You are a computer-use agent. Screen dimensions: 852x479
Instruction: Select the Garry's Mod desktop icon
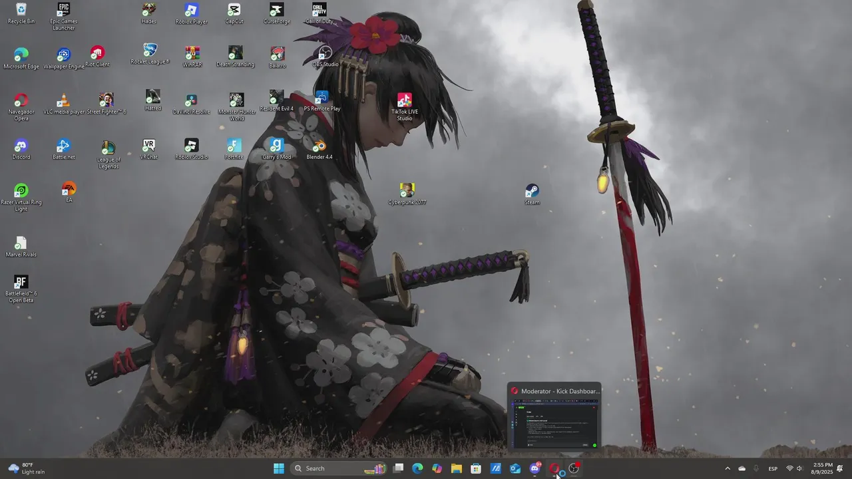tap(277, 149)
